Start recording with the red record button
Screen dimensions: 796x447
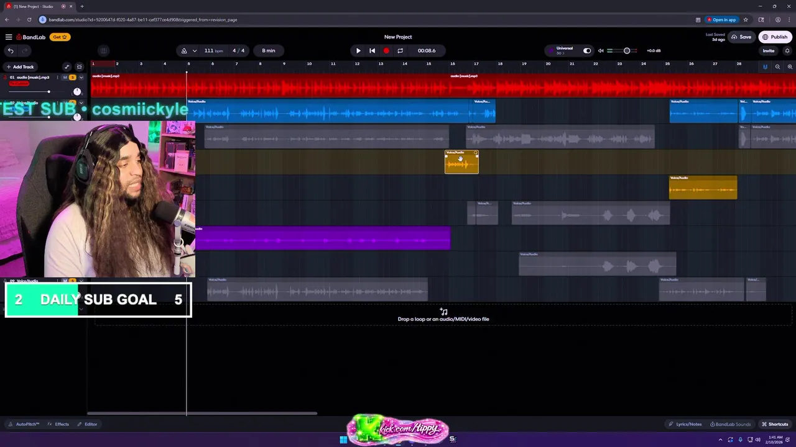tap(386, 51)
